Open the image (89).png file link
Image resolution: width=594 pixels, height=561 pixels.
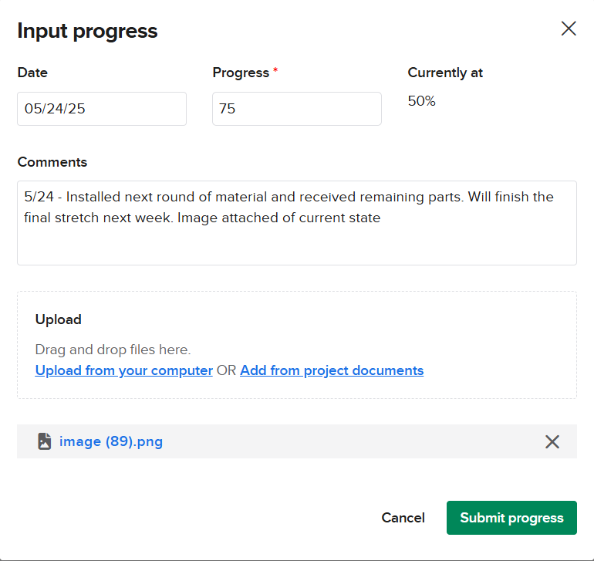click(x=111, y=441)
